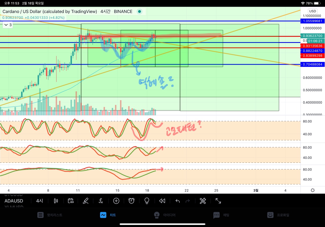Select the pen drawing tool
325x227 pixels.
(86, 201)
